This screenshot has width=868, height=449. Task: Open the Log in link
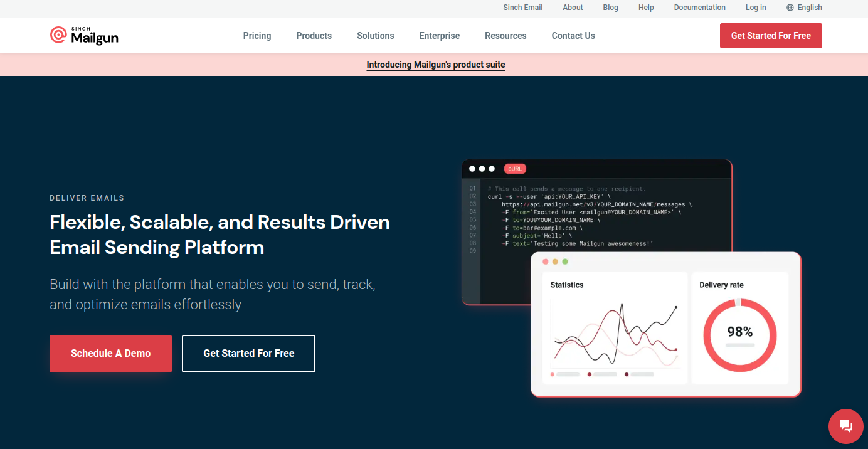click(756, 8)
